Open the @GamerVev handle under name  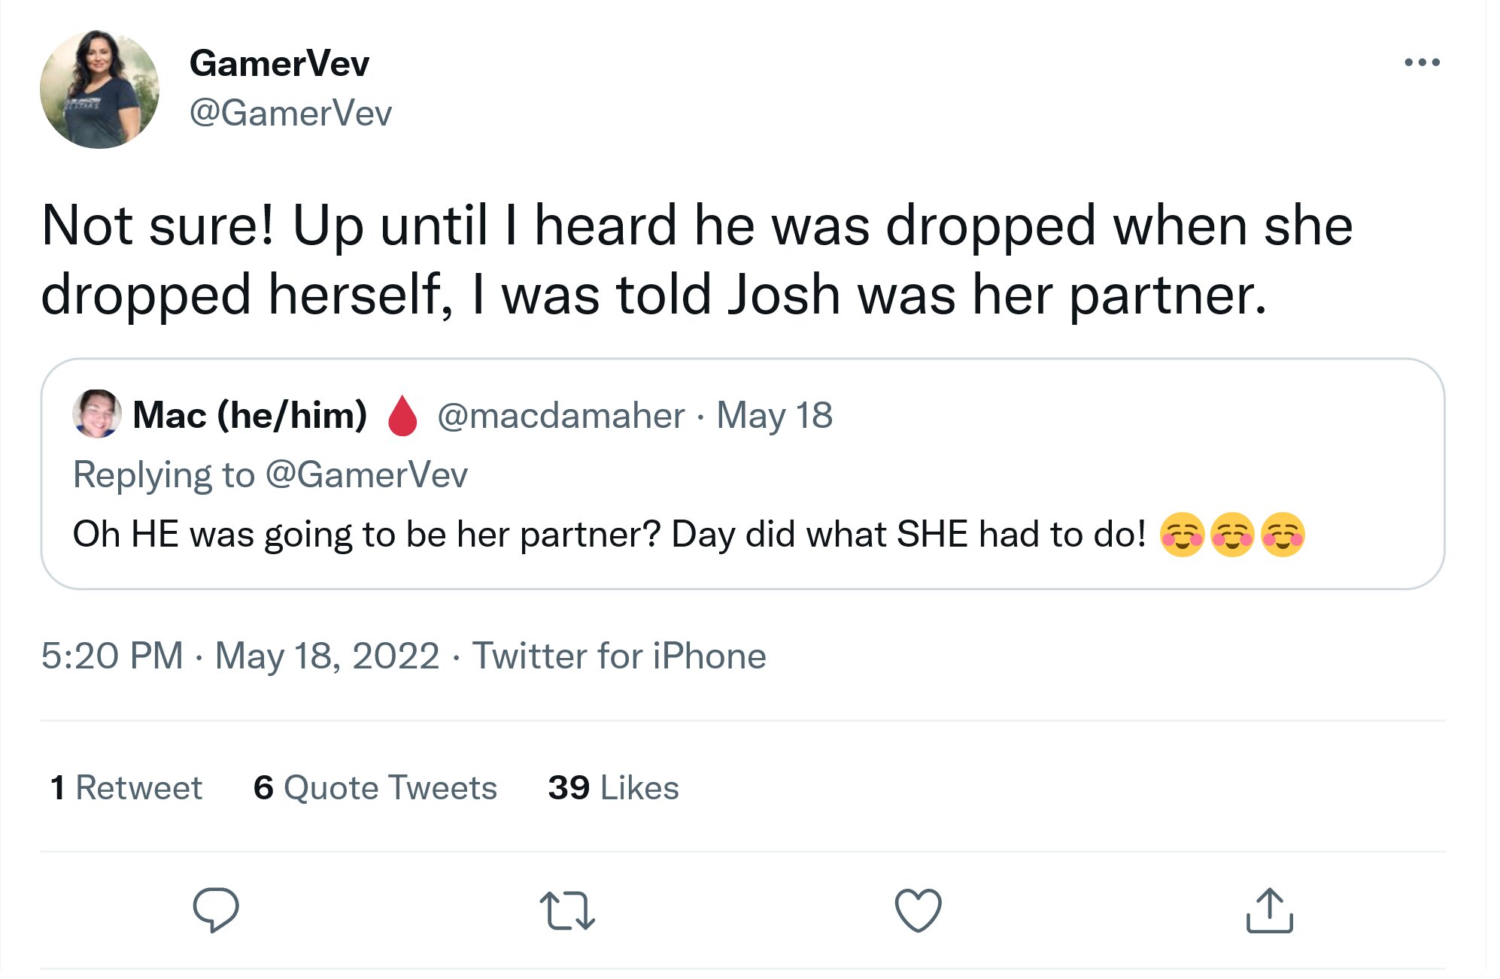[290, 114]
